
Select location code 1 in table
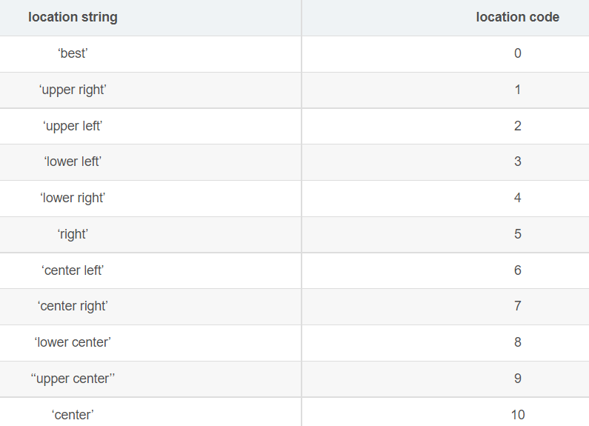pos(517,90)
